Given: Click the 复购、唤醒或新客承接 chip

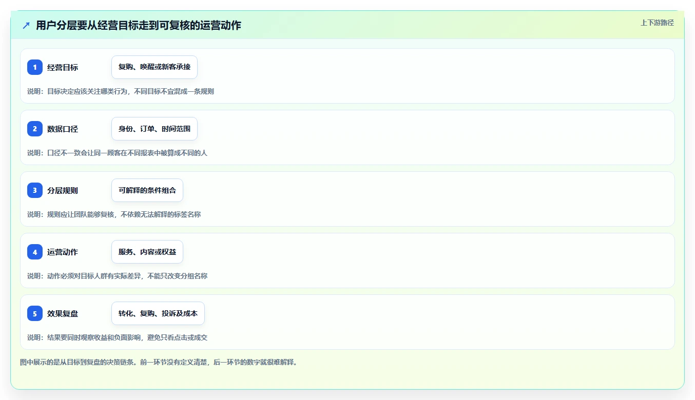Looking at the screenshot, I should pos(155,67).
